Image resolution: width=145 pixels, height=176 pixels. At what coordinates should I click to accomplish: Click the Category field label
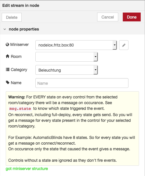[x=19, y=70]
